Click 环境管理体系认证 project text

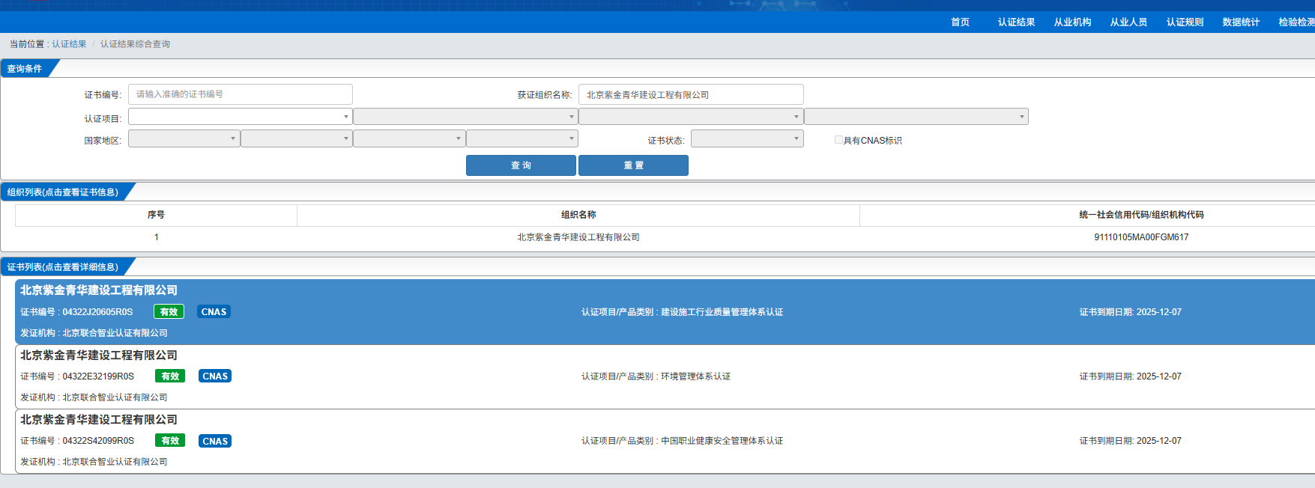point(695,376)
